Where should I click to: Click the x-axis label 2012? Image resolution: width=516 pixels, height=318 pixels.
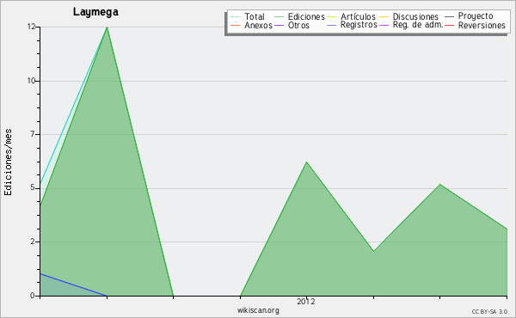click(x=306, y=302)
